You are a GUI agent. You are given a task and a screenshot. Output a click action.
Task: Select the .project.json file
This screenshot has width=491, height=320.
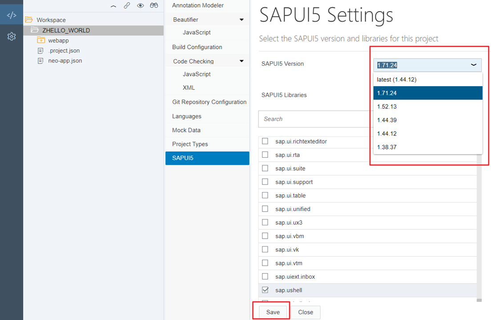click(x=64, y=51)
